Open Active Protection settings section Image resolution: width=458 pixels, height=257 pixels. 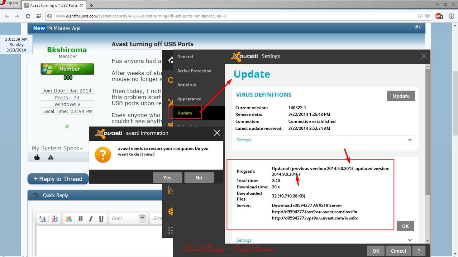[x=194, y=71]
